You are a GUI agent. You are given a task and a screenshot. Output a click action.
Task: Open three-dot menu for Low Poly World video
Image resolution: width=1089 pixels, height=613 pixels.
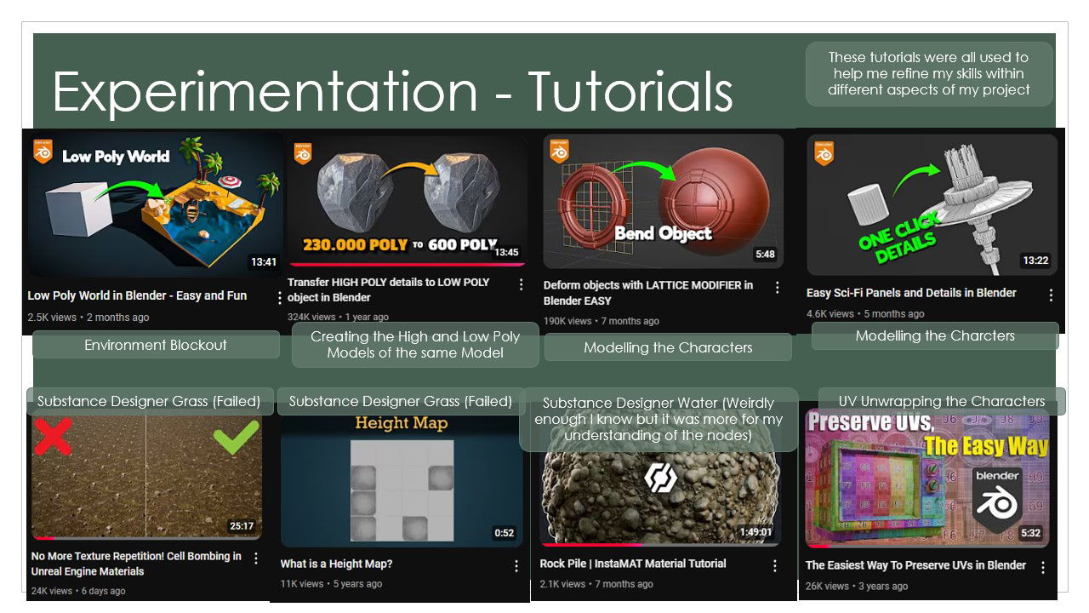[279, 297]
